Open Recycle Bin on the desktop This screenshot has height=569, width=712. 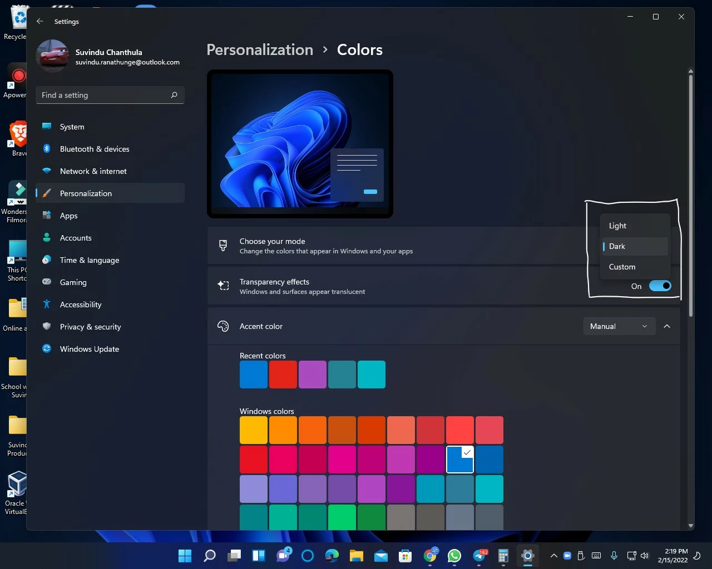pos(18,23)
